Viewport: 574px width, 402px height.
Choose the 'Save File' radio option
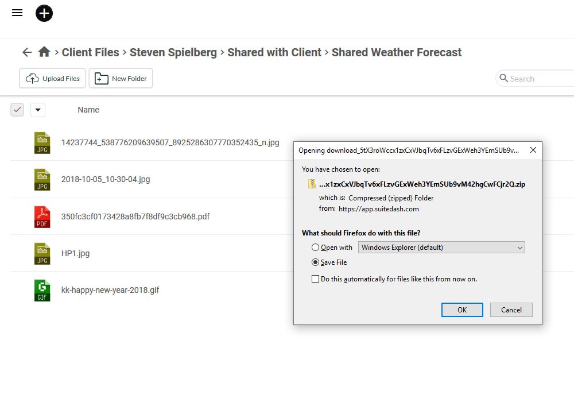[315, 262]
